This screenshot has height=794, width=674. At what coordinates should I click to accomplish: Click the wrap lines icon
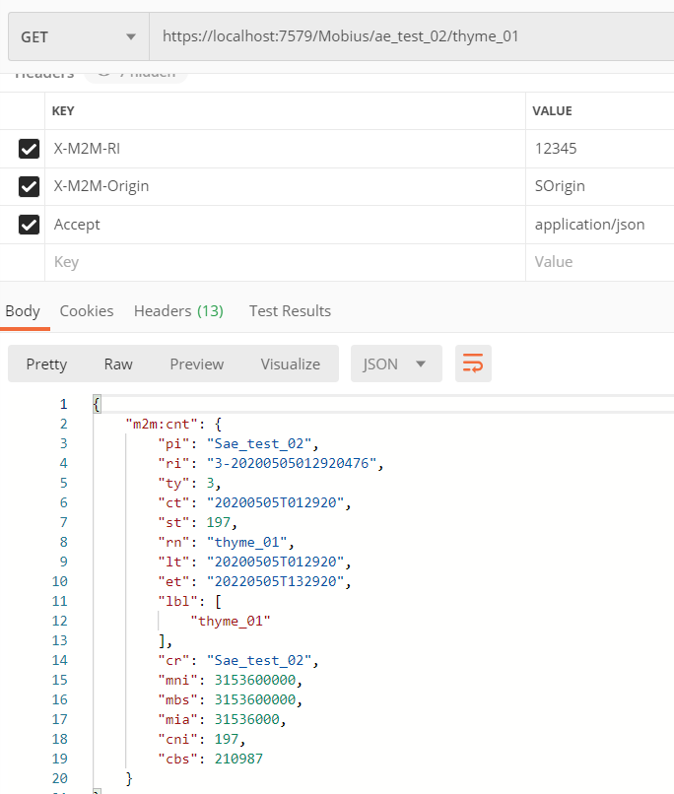[x=473, y=364]
